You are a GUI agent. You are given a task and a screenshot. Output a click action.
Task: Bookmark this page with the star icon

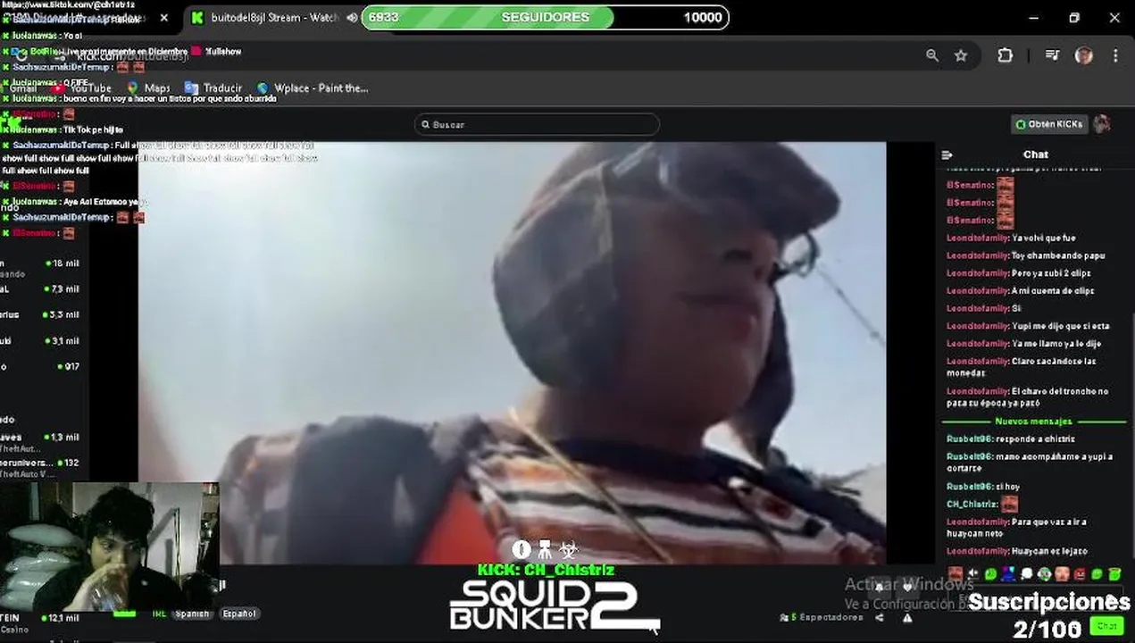(x=961, y=55)
